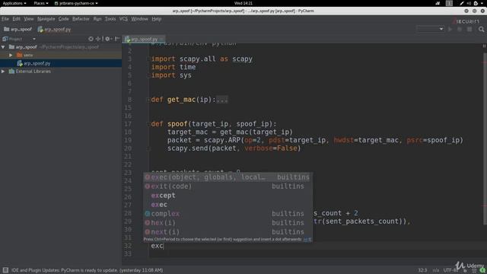
Task: Collapse the arp_spoof root folder
Action: coord(3,47)
